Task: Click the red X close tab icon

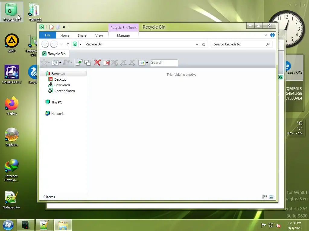Action: tap(97, 63)
